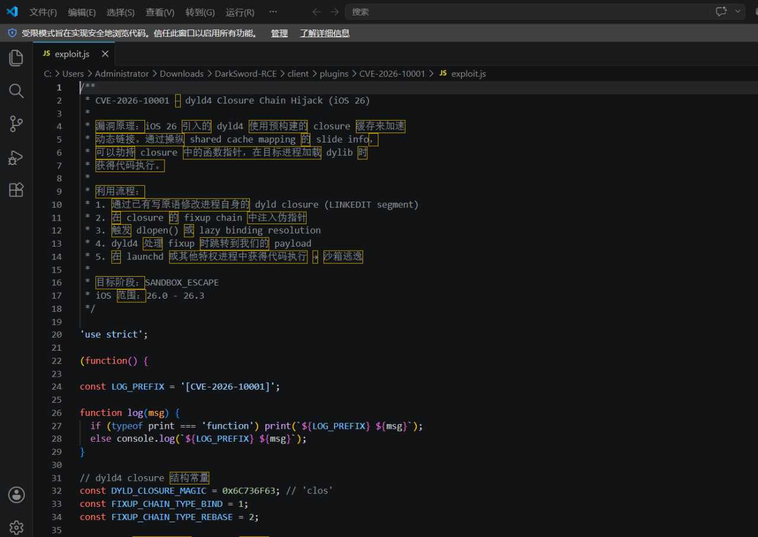Click the hex value 0x6C736F63

click(x=249, y=491)
